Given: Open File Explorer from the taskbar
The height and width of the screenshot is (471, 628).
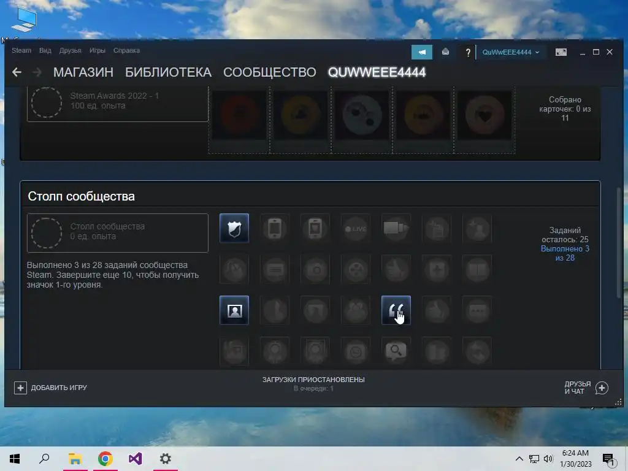Looking at the screenshot, I should coord(75,459).
